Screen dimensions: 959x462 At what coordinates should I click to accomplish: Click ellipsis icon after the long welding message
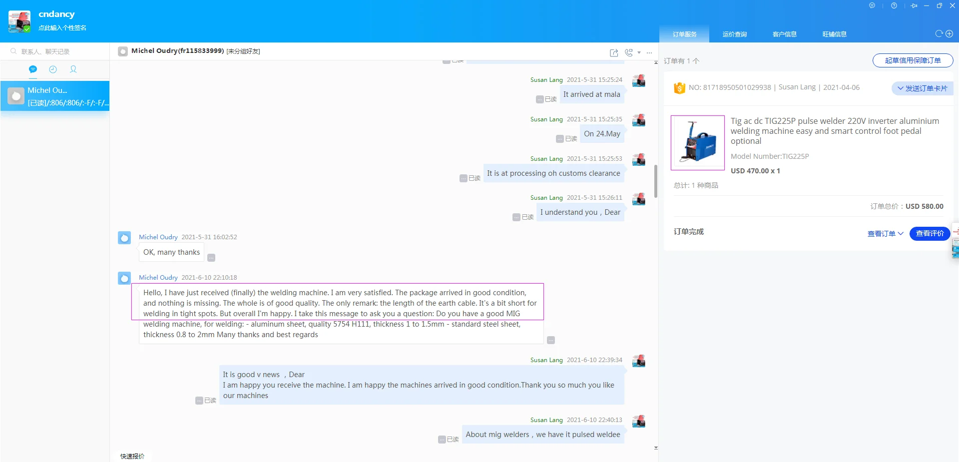click(x=551, y=340)
